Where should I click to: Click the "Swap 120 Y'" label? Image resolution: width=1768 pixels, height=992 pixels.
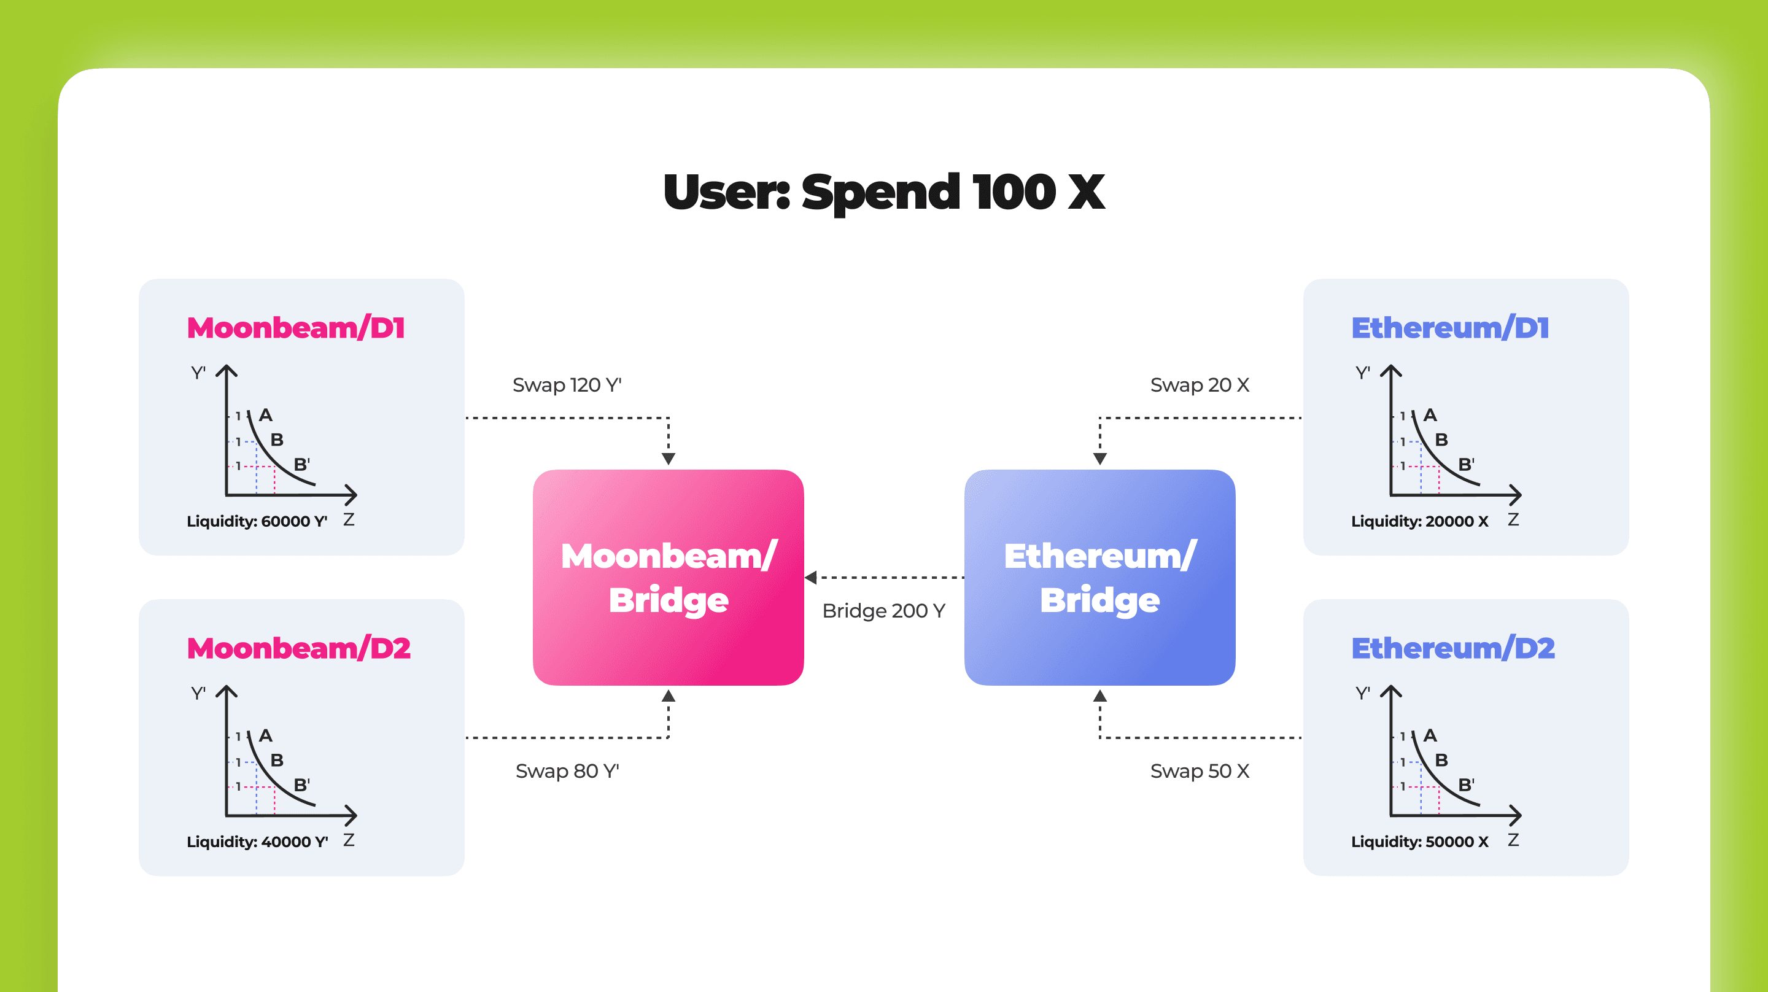coord(567,385)
